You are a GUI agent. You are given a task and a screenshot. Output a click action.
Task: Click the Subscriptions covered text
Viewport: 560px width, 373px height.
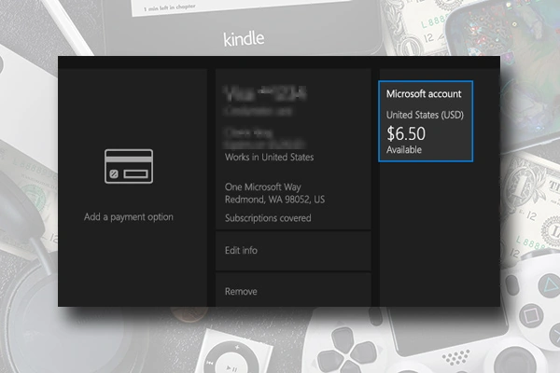click(268, 218)
